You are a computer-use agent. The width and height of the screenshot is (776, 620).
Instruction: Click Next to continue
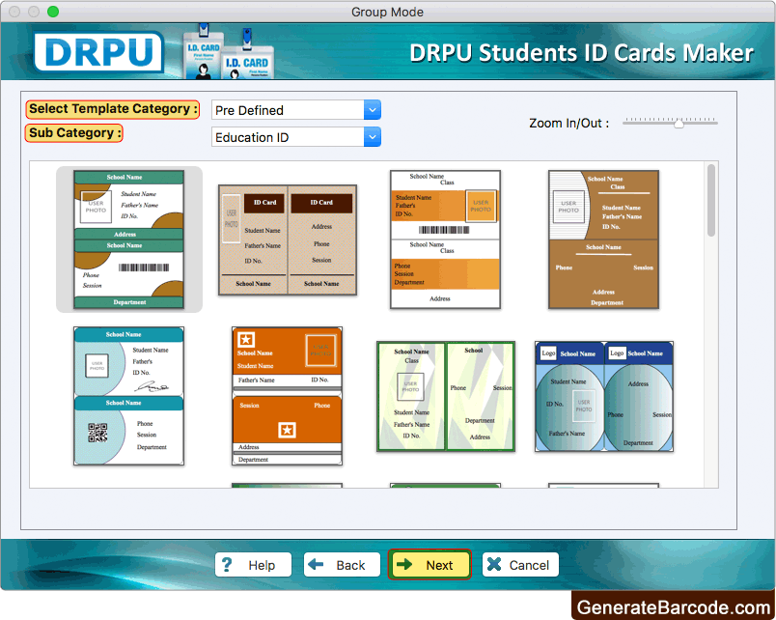430,565
